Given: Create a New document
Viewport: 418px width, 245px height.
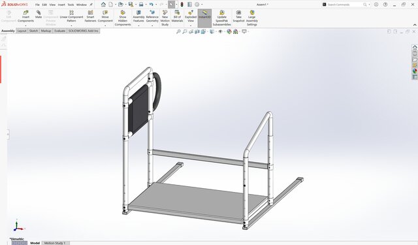Looking at the screenshot, I should click(110, 5).
